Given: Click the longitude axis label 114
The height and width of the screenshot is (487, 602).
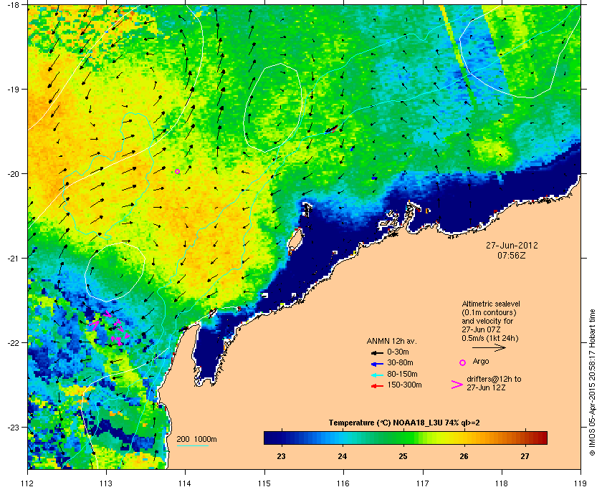Looking at the screenshot, I should pyautogui.click(x=185, y=483).
